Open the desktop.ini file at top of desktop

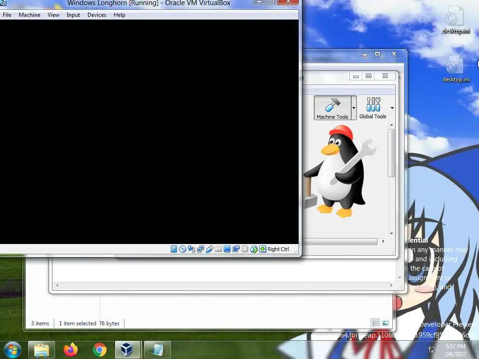(x=456, y=19)
